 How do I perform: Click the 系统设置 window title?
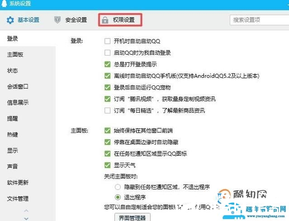20,3
